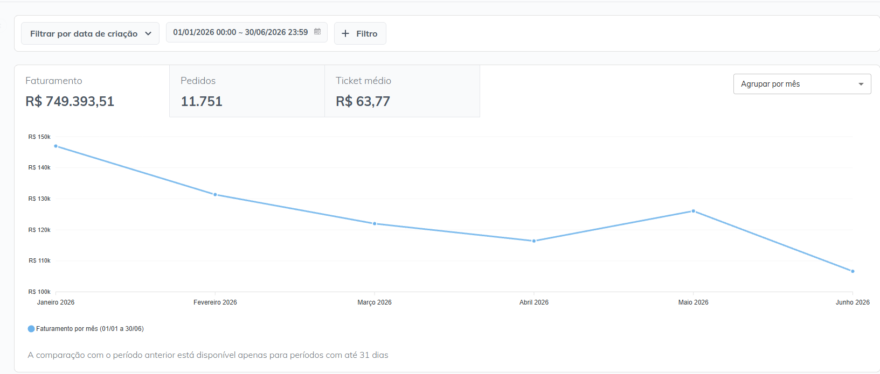The image size is (880, 374).
Task: Click the 11.751 orders value
Action: (202, 101)
